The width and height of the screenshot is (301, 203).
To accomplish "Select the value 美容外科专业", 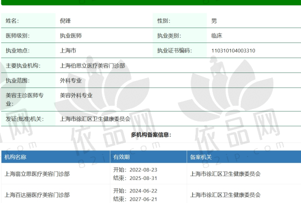I will point(76,95).
